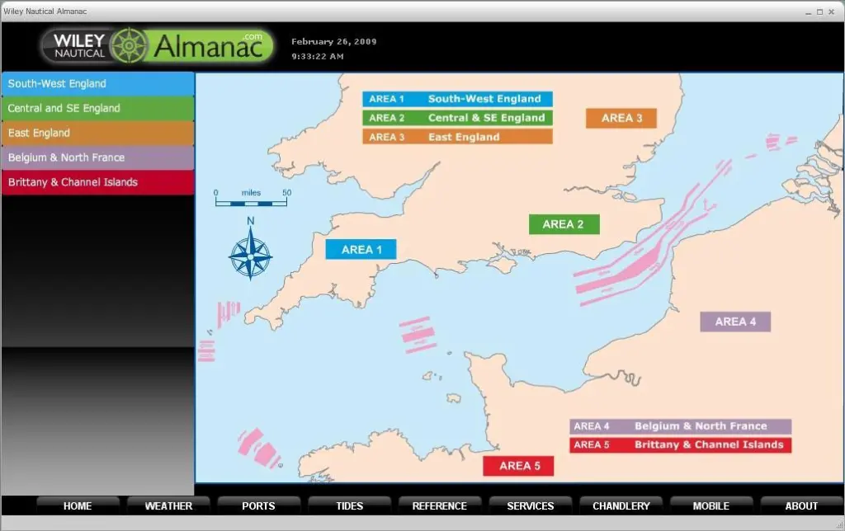
Task: Open the ABOUT tab
Action: click(x=801, y=505)
